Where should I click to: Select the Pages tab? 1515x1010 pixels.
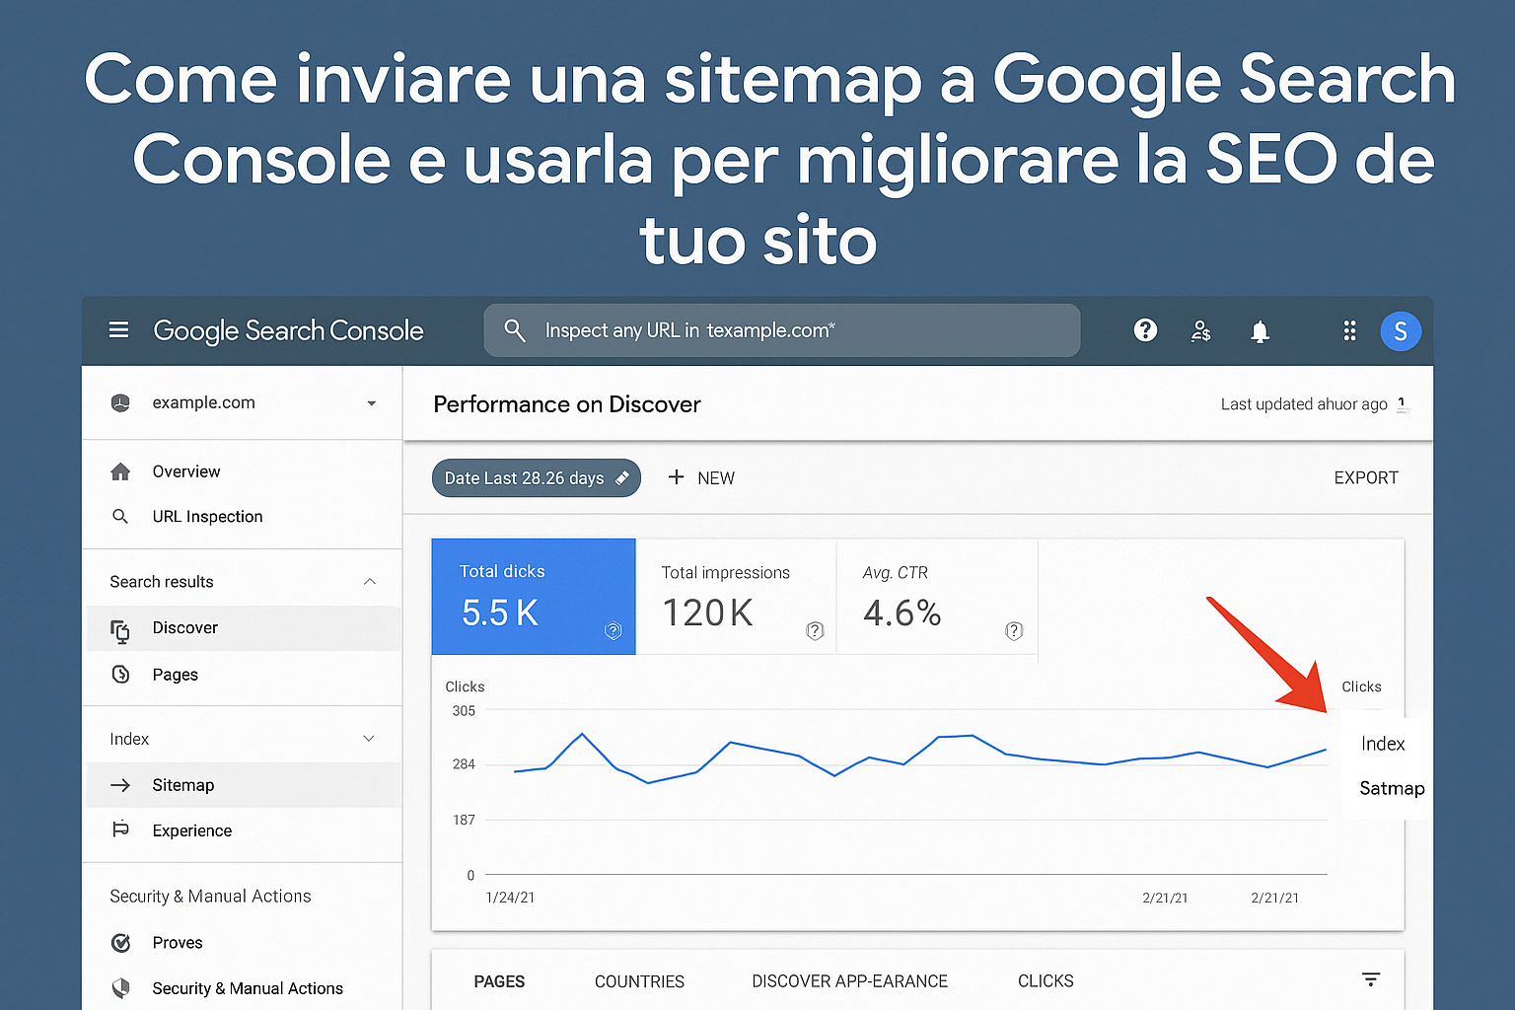pos(499,981)
